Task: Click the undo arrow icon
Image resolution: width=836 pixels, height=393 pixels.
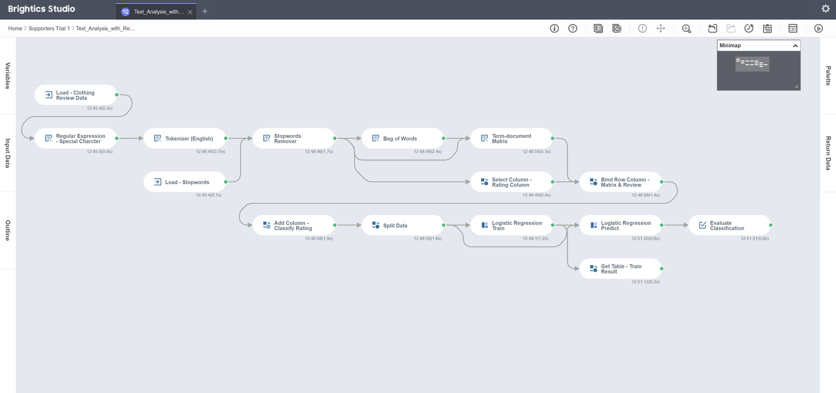Action: pyautogui.click(x=712, y=28)
